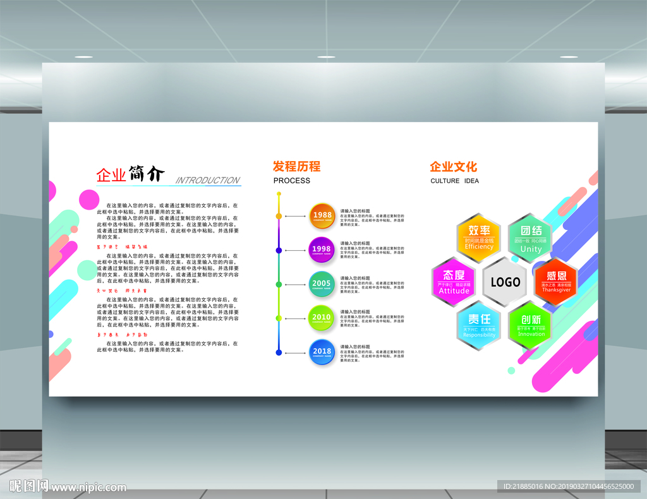This screenshot has width=647, height=499.
Task: Toggle the green 2005 milestone marker
Action: (321, 284)
